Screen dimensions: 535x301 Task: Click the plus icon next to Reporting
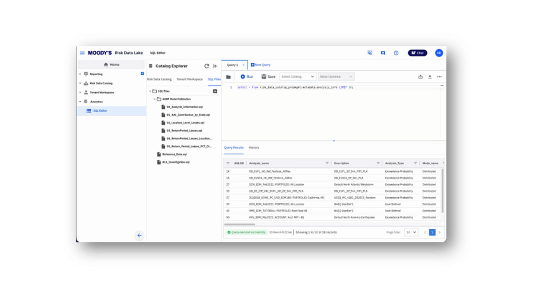pyautogui.click(x=142, y=74)
